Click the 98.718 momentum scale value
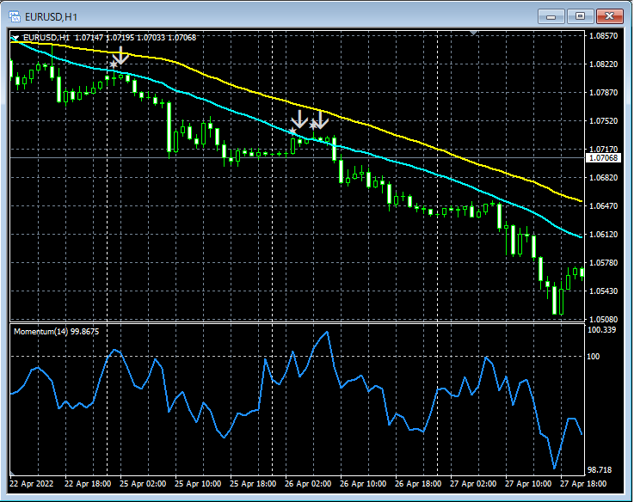 click(x=600, y=469)
